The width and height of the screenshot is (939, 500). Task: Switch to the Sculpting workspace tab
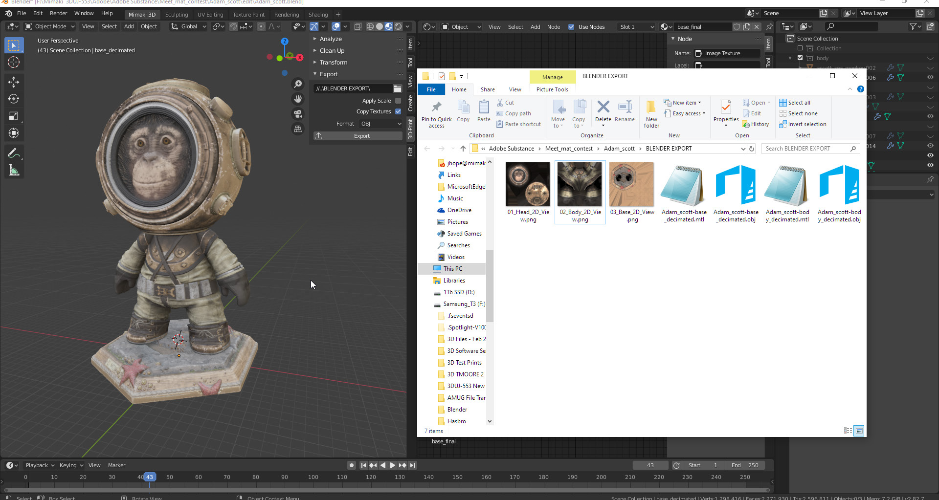tap(176, 15)
